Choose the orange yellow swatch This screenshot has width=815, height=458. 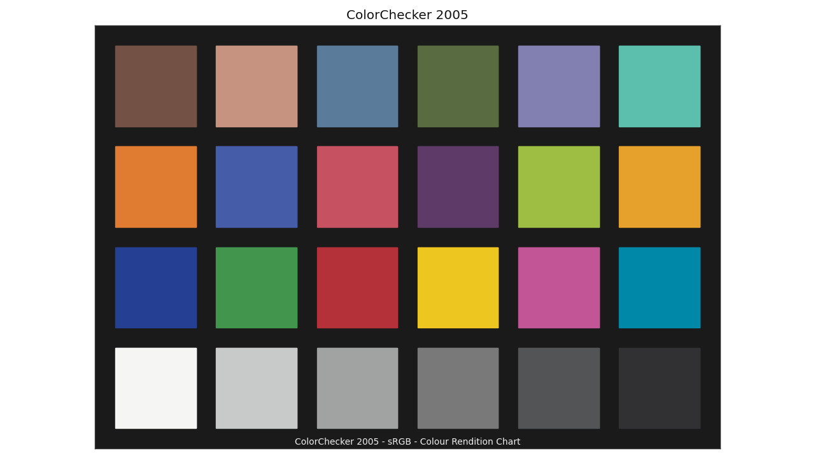click(x=660, y=187)
